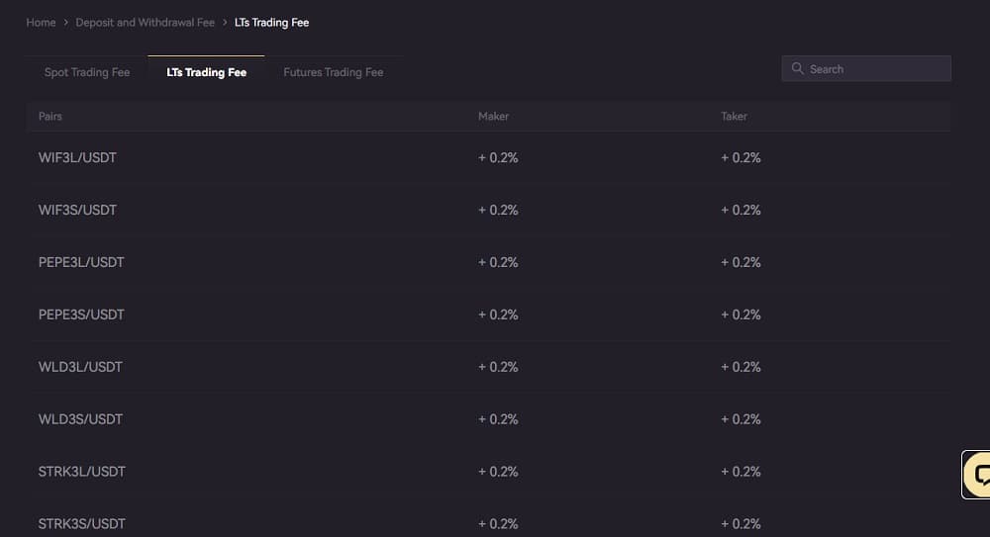Click the chevron before LTs Trading Fee breadcrumb

pos(225,22)
